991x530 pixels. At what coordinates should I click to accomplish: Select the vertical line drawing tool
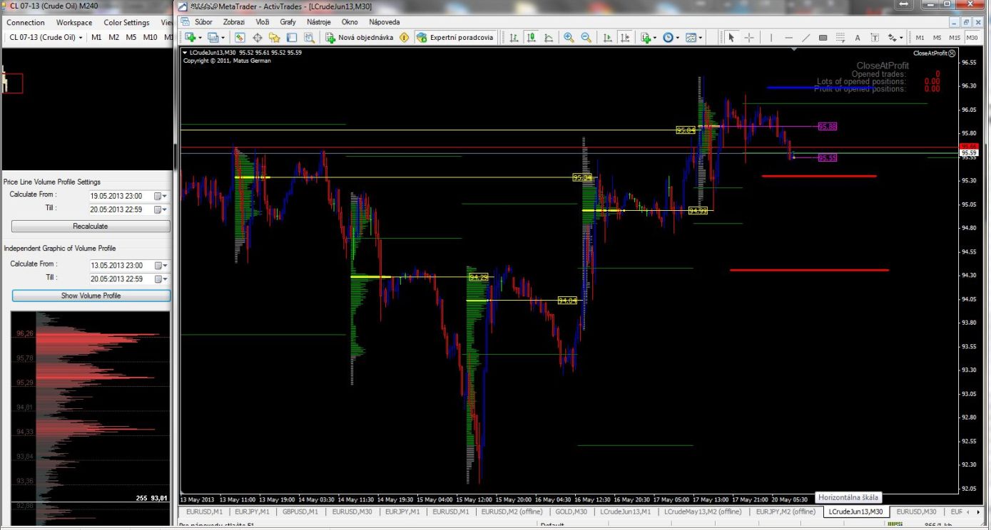(771, 38)
